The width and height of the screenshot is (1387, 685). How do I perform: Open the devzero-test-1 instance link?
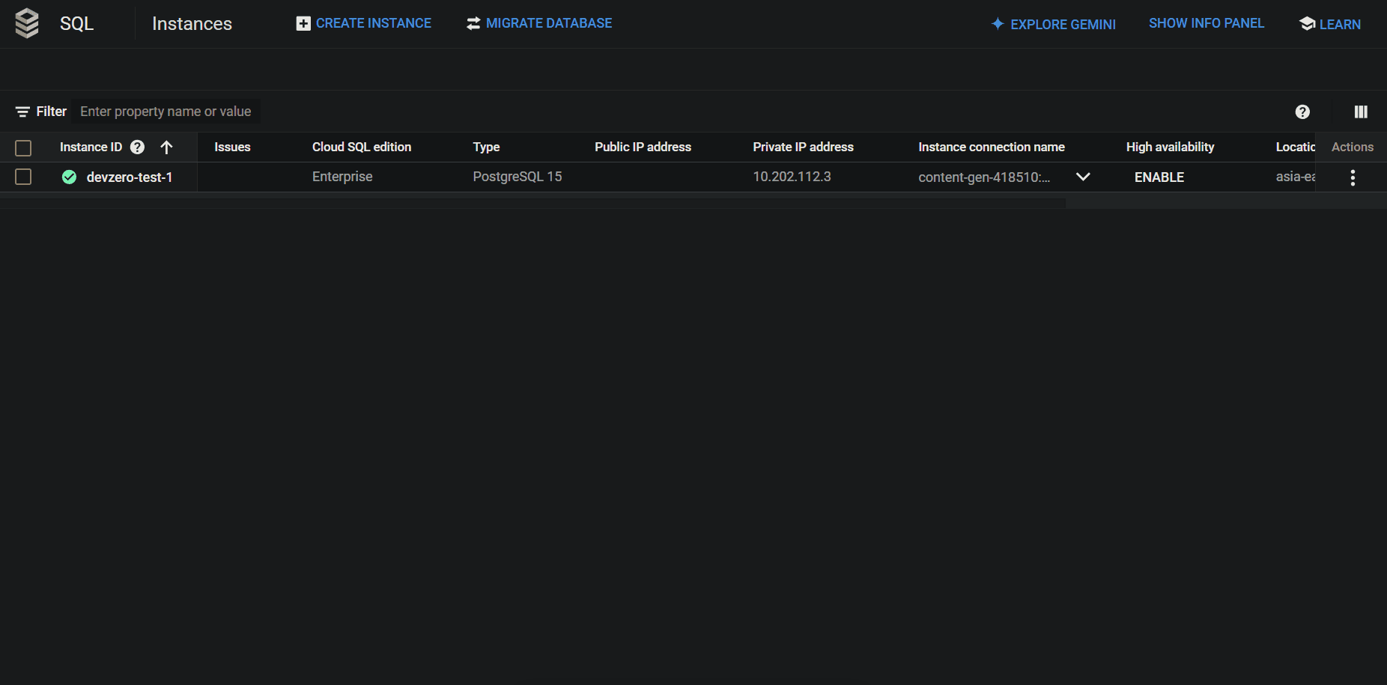pos(130,177)
